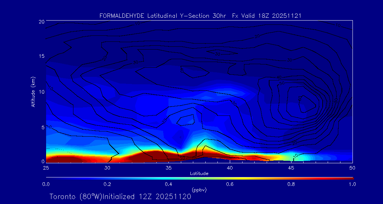Click the 0.2 colorbar scale label
Image resolution: width=383 pixels, height=204 pixels.
coord(107,184)
